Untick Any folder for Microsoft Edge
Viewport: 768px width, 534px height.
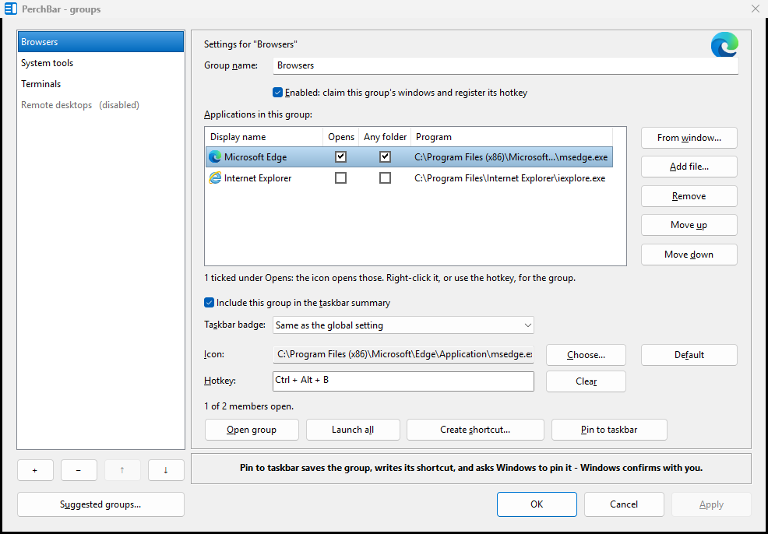click(385, 157)
